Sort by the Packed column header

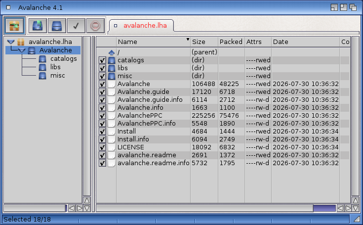click(231, 42)
